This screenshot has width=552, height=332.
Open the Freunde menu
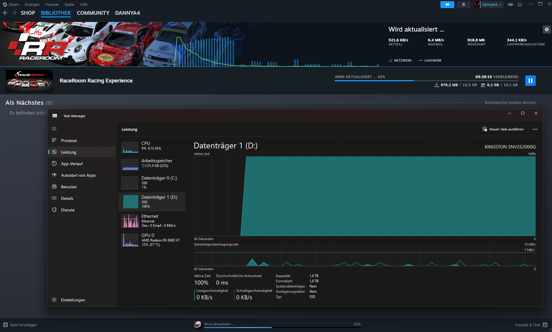click(x=52, y=5)
